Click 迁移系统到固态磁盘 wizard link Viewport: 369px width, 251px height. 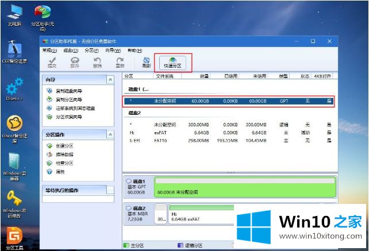pos(75,108)
